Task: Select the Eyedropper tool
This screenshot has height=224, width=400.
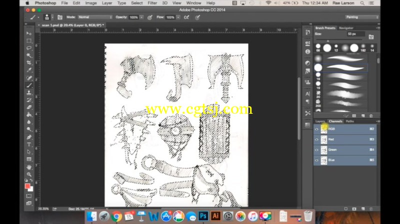Action: point(29,70)
